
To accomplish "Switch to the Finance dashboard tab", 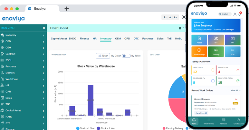I will [x=84, y=39].
